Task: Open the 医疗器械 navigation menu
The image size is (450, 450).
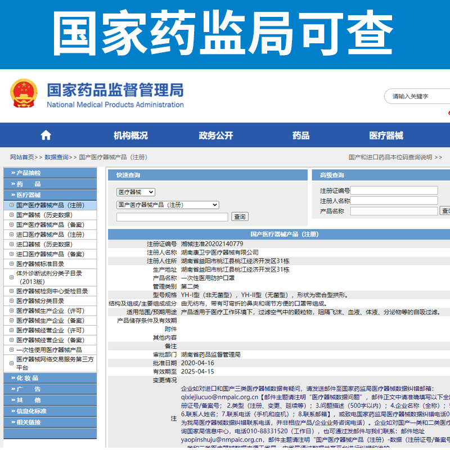Action: (x=386, y=136)
